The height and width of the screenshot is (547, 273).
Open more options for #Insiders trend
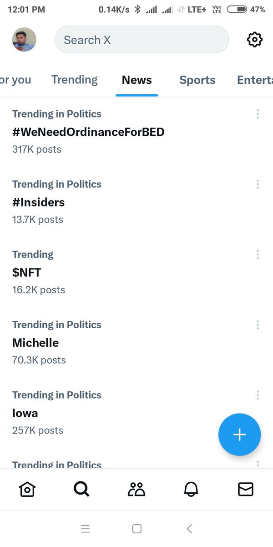pos(258,184)
